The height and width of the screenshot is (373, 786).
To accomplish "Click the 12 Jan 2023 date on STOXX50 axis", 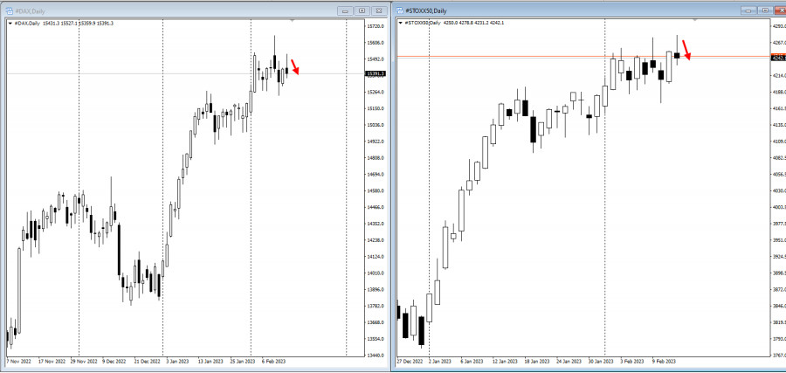I will click(x=507, y=361).
